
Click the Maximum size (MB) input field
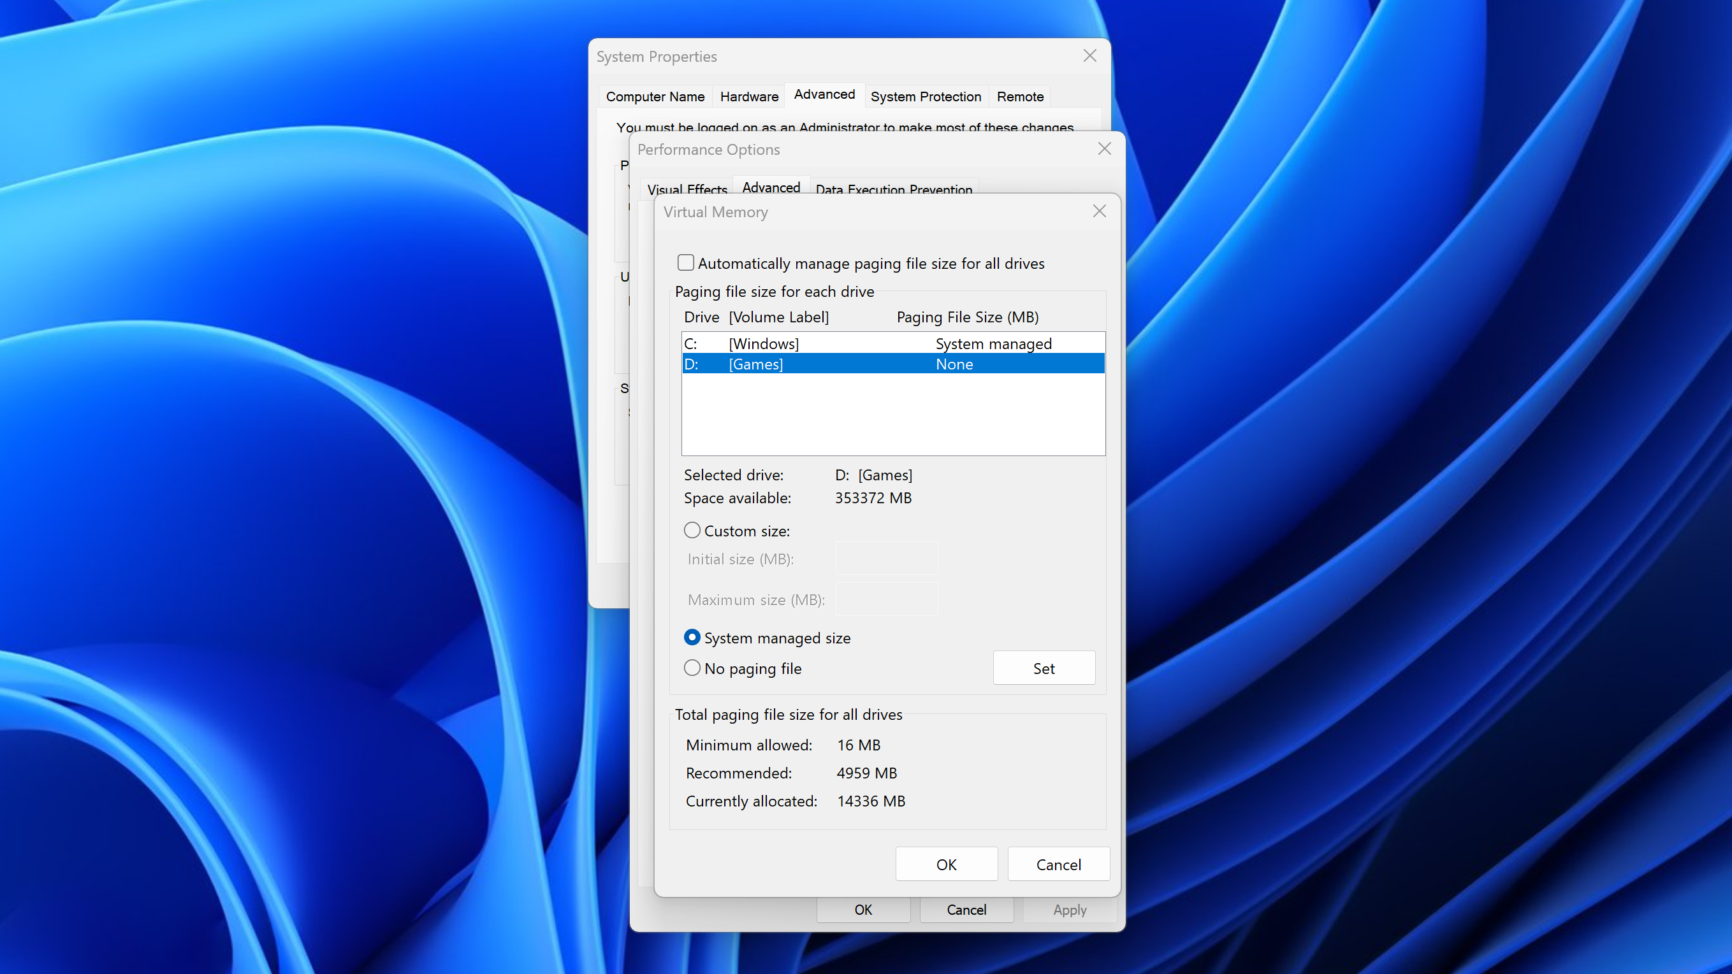(885, 599)
